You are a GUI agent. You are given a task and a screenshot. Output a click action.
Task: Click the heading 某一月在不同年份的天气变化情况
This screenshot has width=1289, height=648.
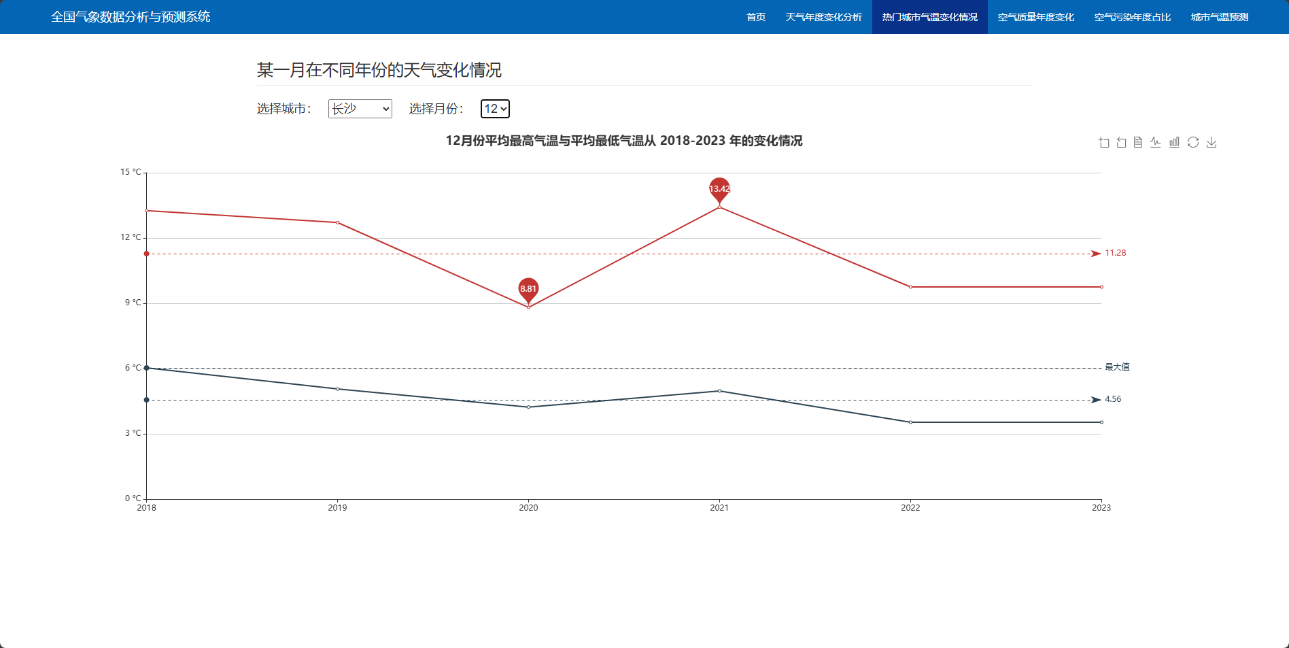click(x=379, y=70)
